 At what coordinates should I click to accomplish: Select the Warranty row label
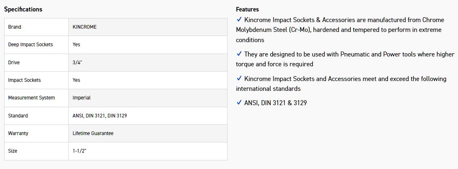pyautogui.click(x=18, y=133)
